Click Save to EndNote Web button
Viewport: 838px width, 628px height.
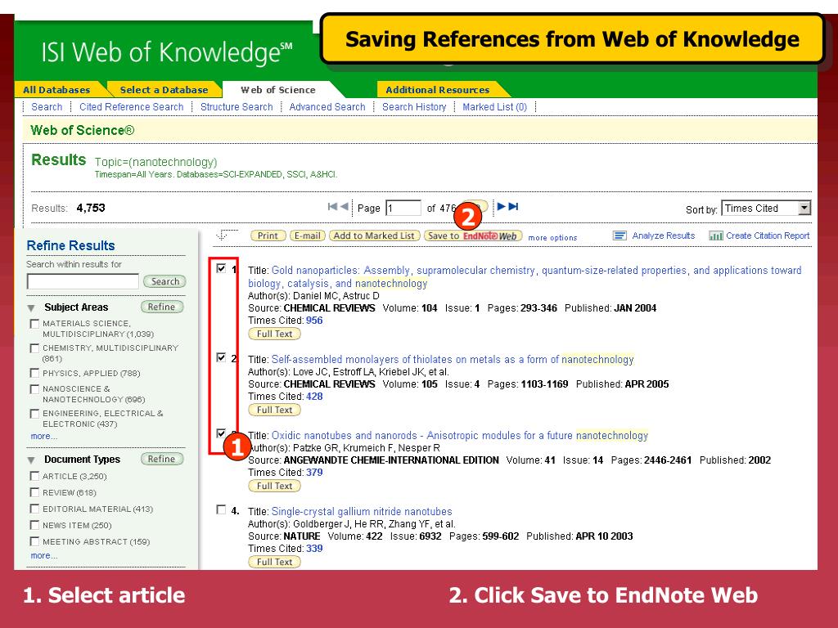click(473, 235)
